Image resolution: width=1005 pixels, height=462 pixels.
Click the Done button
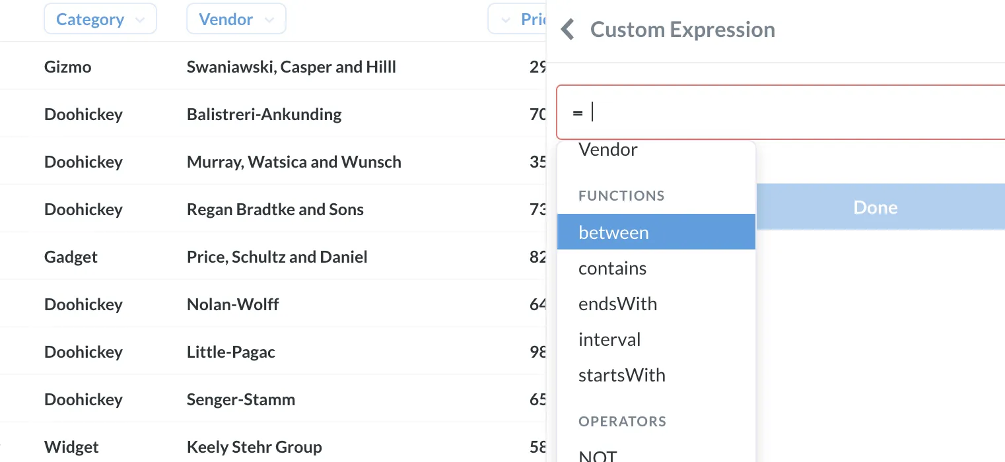(x=880, y=207)
